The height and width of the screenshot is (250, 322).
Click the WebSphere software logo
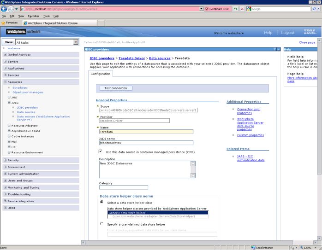coord(23,32)
